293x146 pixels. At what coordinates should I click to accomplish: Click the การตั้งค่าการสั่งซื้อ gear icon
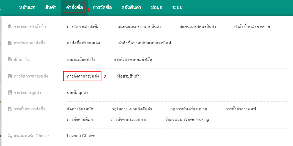point(10,109)
